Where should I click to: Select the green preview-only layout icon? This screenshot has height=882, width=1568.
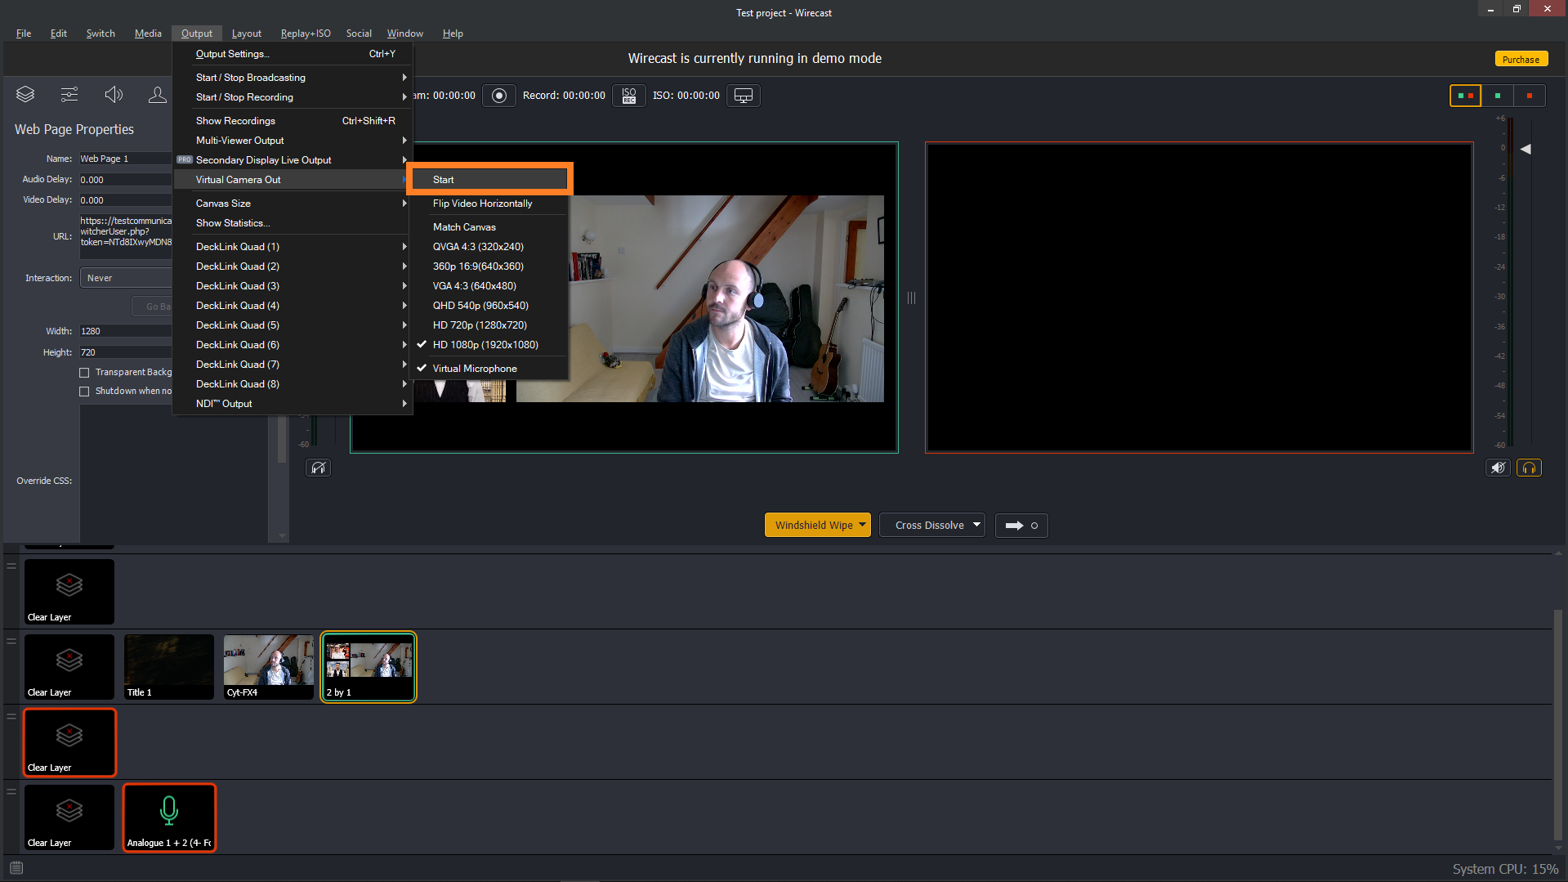pos(1497,96)
